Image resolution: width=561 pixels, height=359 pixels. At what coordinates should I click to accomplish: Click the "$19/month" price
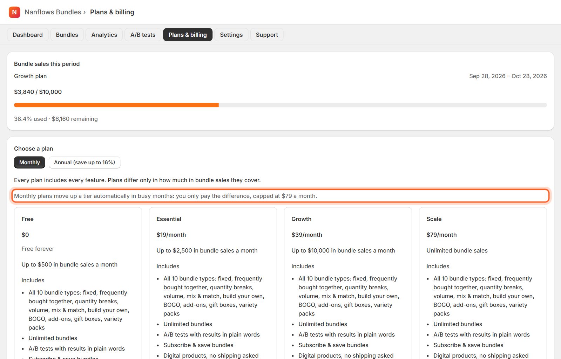pyautogui.click(x=171, y=235)
